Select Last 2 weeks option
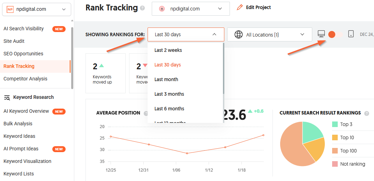Screen dimensions: 374x181 [x=168, y=50]
